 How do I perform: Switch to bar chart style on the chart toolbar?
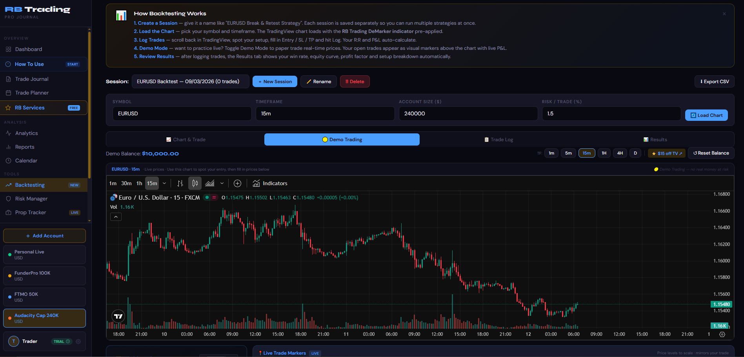tap(180, 183)
